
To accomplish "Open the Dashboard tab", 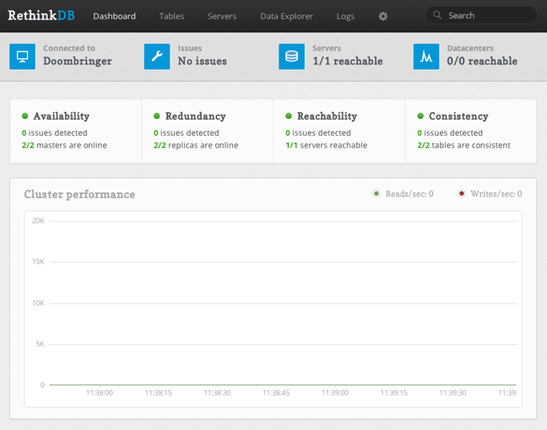I will click(x=115, y=16).
